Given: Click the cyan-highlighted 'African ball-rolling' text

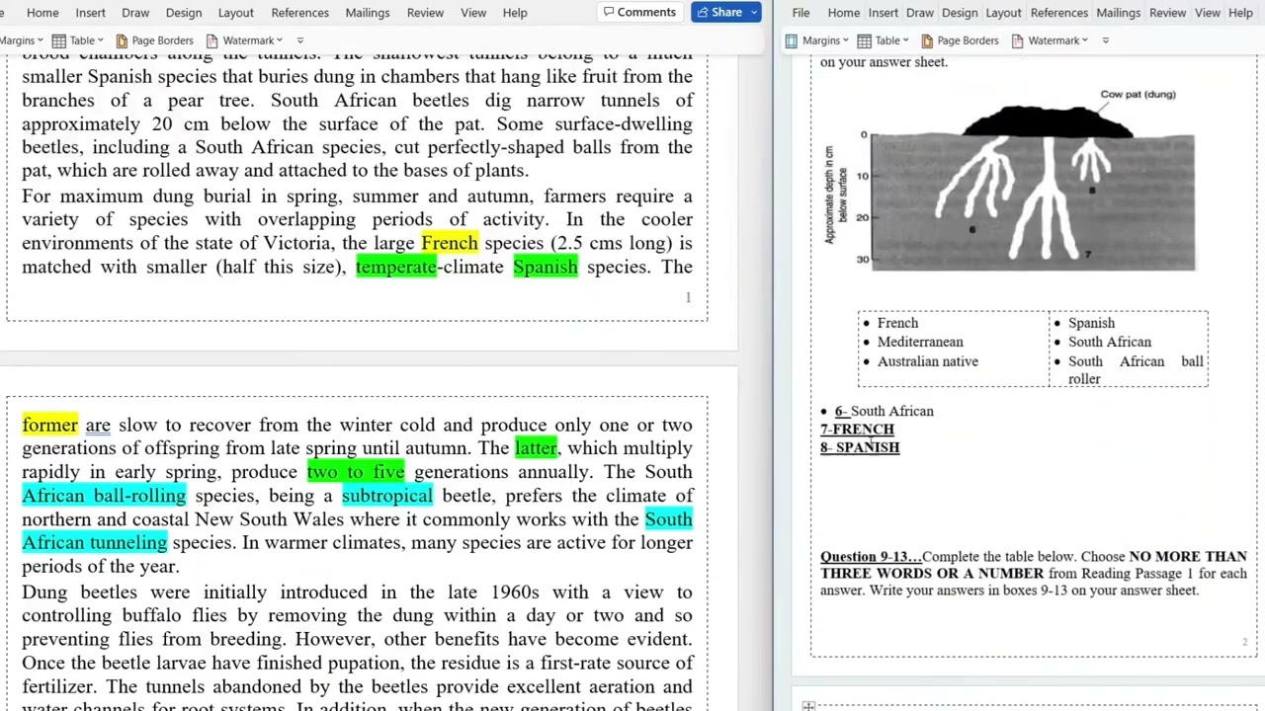Looking at the screenshot, I should tap(104, 496).
